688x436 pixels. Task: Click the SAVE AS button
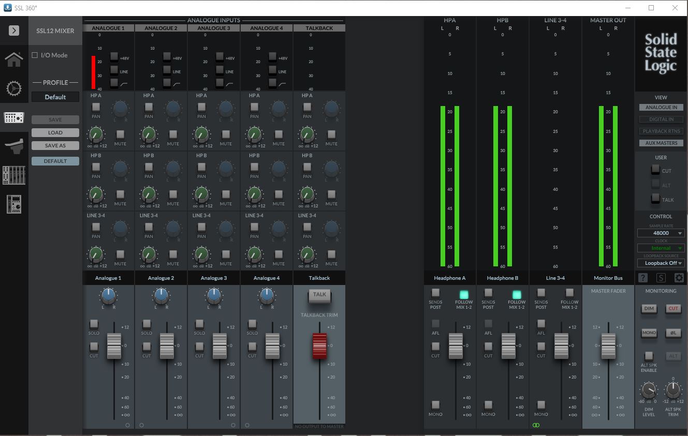pos(55,145)
